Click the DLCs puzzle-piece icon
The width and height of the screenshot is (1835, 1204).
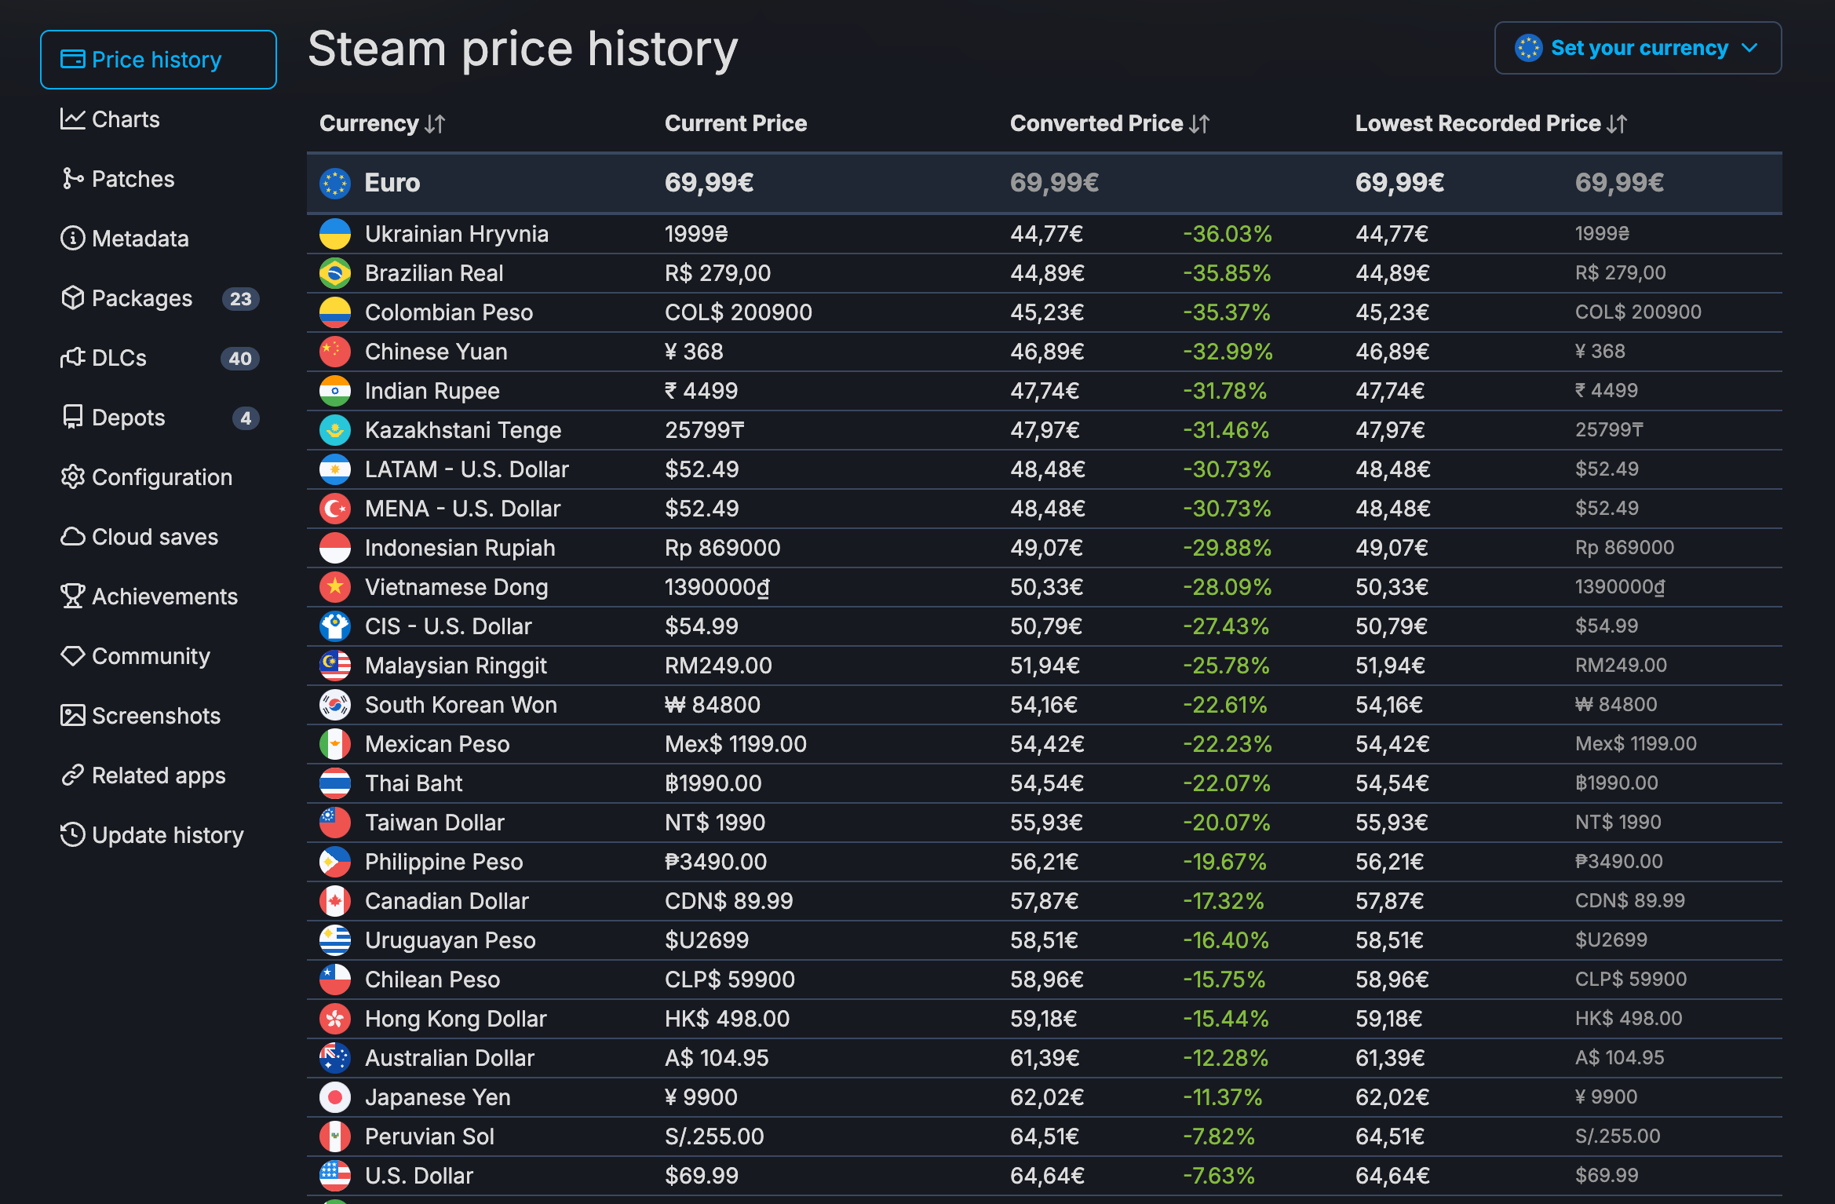pos(72,357)
